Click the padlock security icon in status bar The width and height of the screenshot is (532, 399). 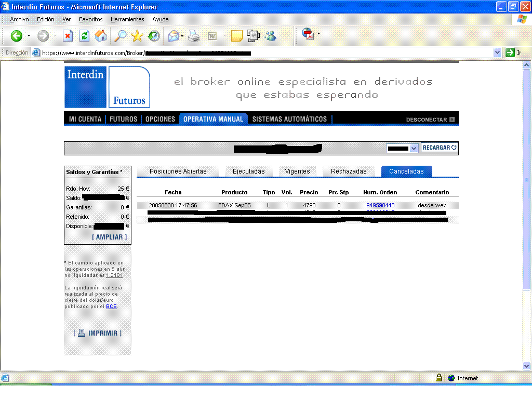[x=438, y=378]
